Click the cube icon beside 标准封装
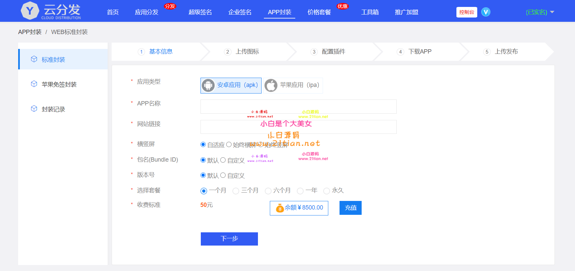Screen dimensions: 575x271 point(34,59)
